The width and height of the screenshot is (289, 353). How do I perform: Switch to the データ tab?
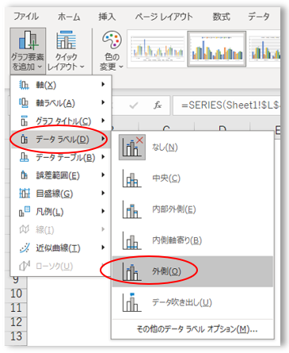coord(258,17)
